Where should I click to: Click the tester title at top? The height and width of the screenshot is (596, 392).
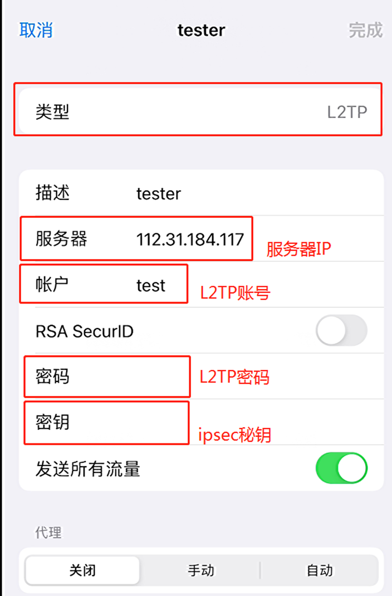pos(201,30)
